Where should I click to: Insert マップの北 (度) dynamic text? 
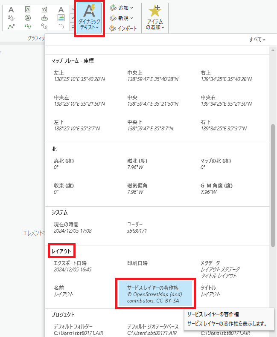(216, 164)
